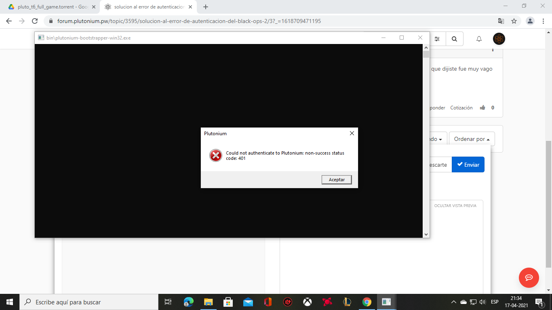This screenshot has height=310, width=552.
Task: Open File Explorer from taskbar
Action: pyautogui.click(x=208, y=302)
